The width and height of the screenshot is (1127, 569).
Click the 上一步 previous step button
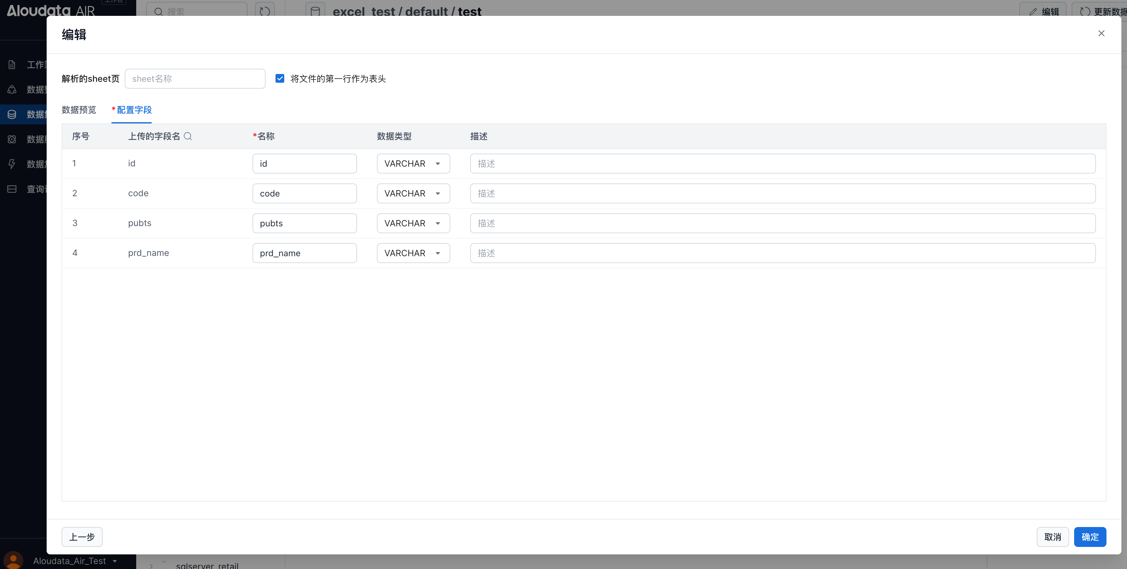[82, 537]
